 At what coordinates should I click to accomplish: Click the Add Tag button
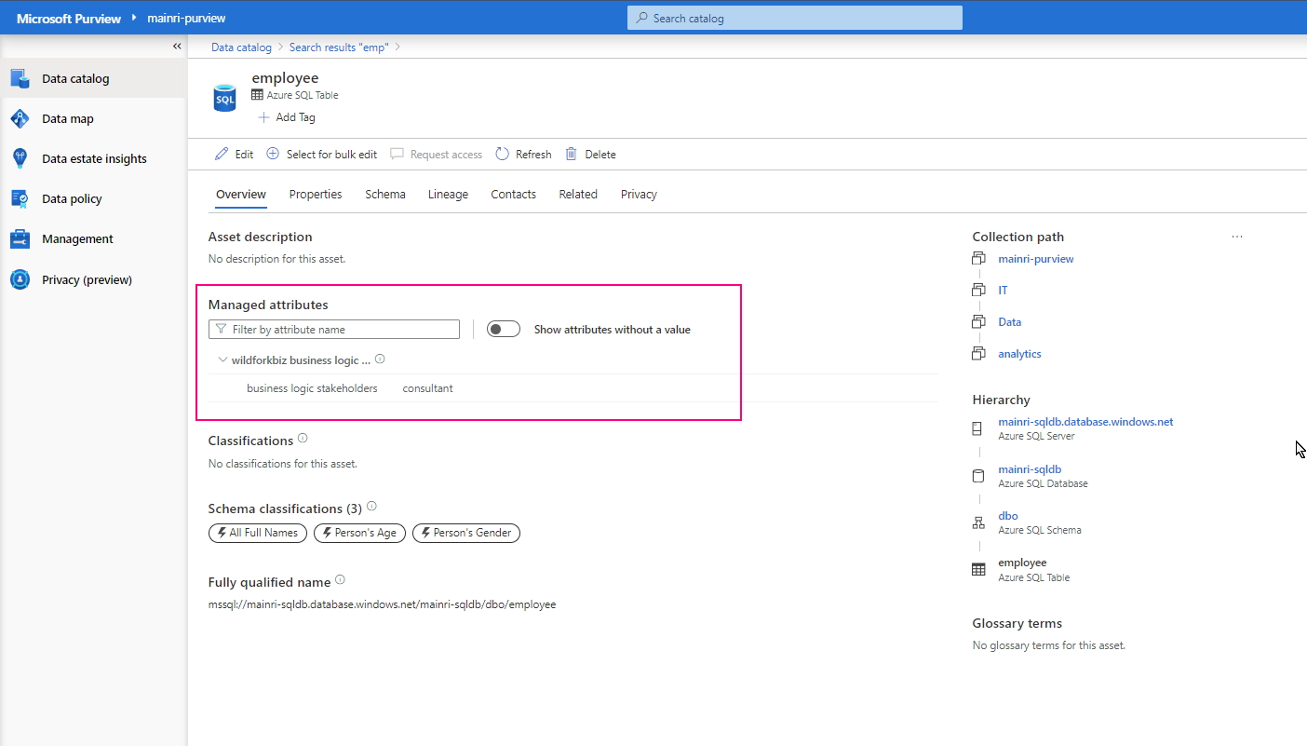click(287, 117)
